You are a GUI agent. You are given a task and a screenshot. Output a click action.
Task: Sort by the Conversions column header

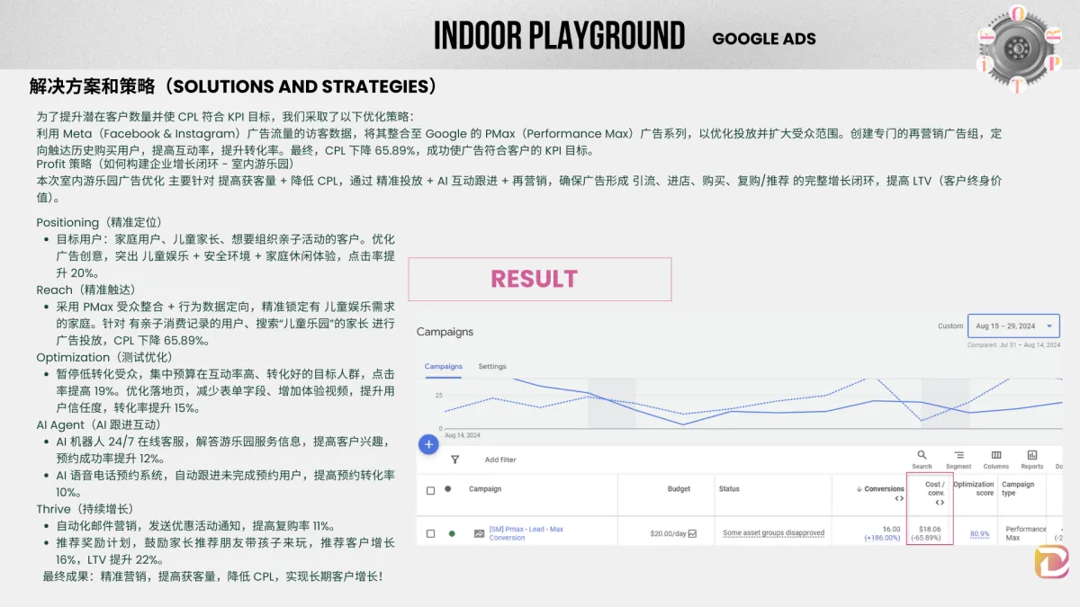pos(880,489)
